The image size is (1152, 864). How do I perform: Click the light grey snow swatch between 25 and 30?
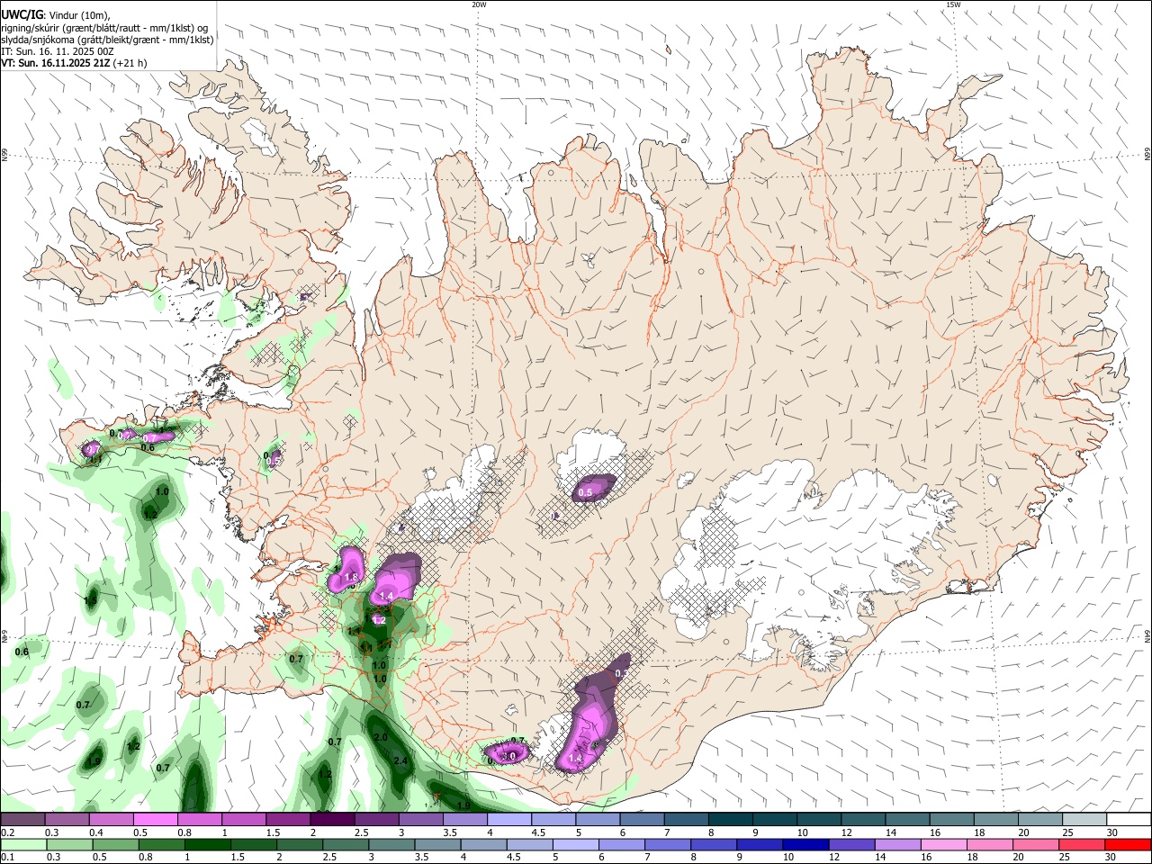tap(1084, 820)
